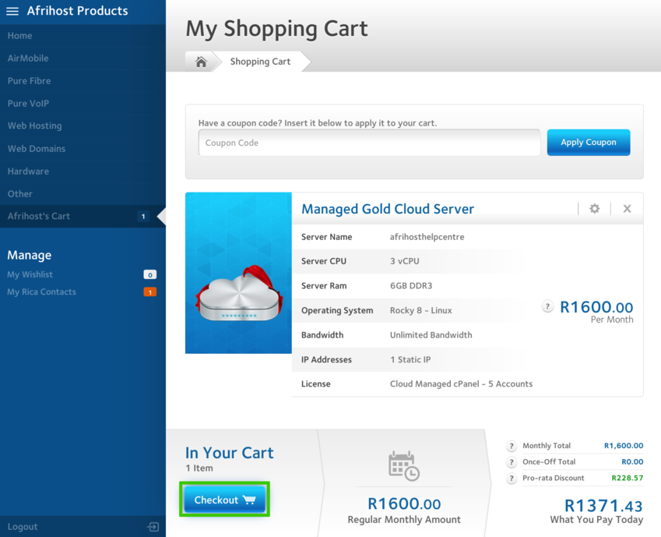This screenshot has height=537, width=661.
Task: Click help icon beside Pro-rata Discount
Action: click(512, 479)
